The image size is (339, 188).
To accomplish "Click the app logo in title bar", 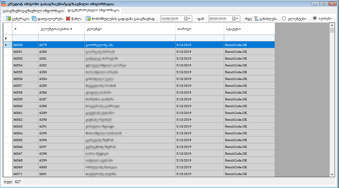I will (4, 4).
